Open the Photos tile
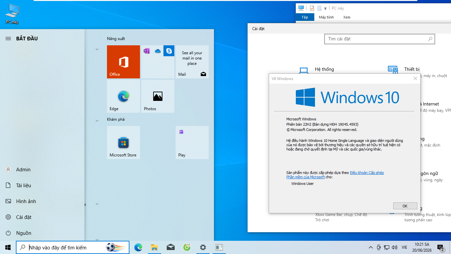The image size is (451, 254). (158, 96)
